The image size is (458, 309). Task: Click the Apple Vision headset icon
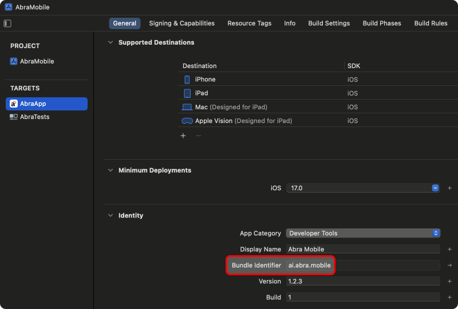tap(187, 121)
